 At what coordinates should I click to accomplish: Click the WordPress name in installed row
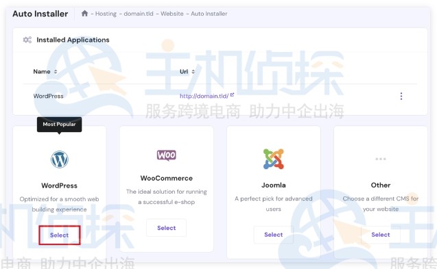coord(48,96)
